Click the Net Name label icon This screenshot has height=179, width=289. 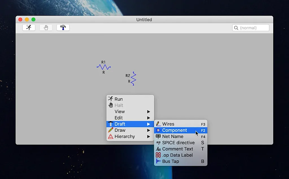click(x=158, y=137)
